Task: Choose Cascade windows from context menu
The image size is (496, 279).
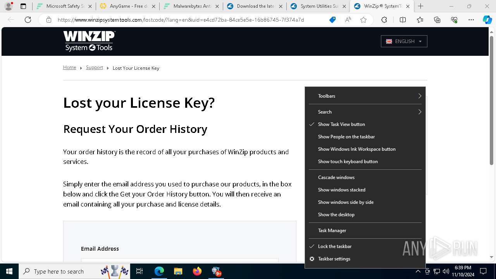Action: tap(365, 177)
